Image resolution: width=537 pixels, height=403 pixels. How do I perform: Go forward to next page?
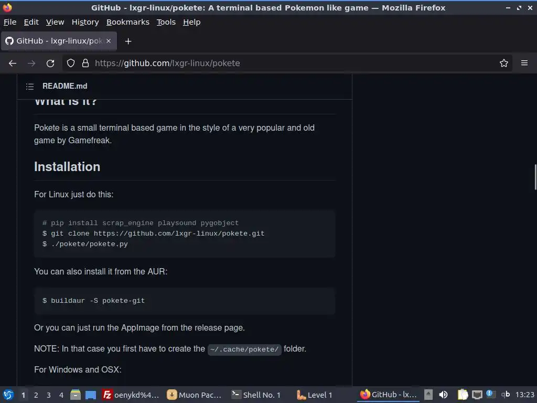[x=31, y=63]
